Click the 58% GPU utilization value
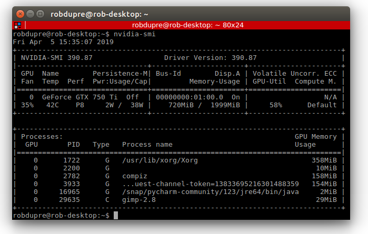 click(275, 105)
